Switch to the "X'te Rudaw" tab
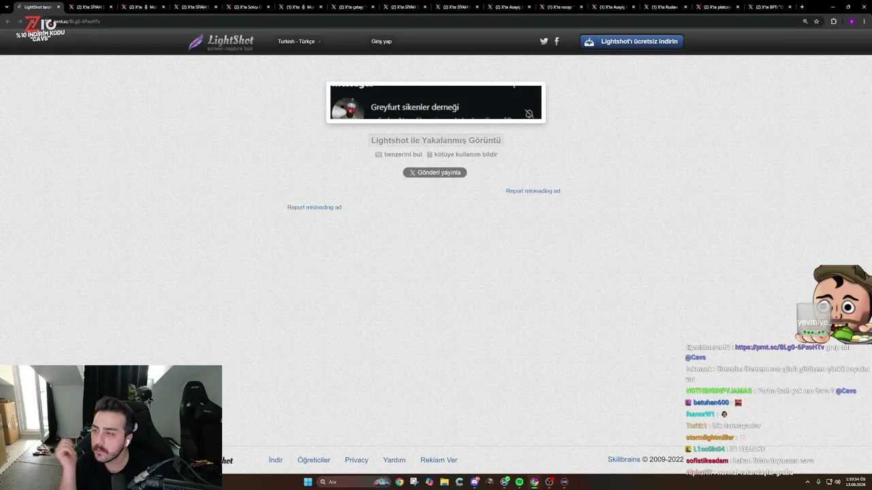 pyautogui.click(x=668, y=7)
